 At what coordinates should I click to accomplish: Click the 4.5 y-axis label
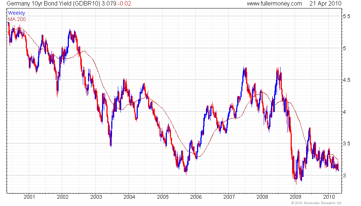(347, 80)
